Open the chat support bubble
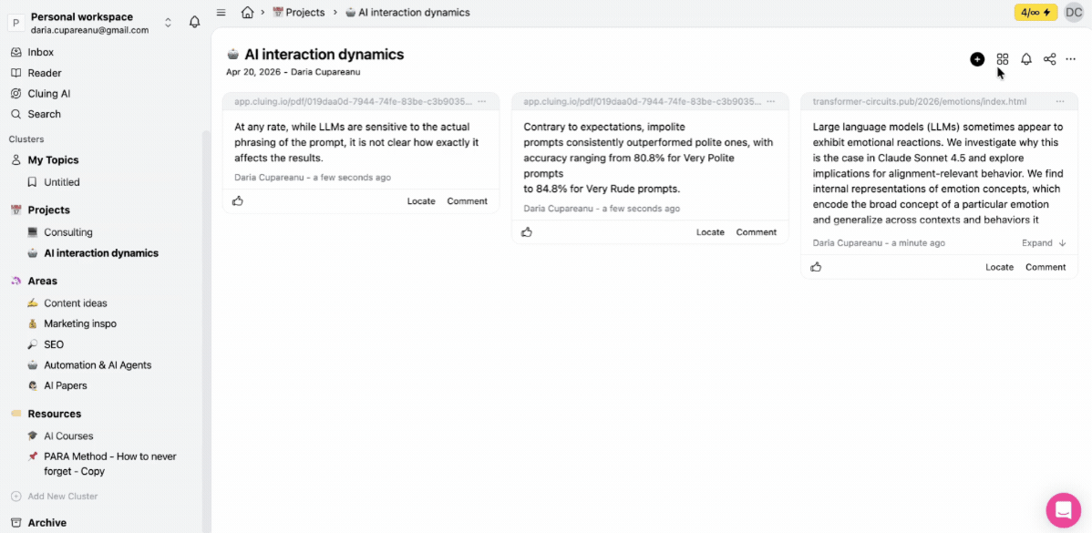 [x=1064, y=510]
